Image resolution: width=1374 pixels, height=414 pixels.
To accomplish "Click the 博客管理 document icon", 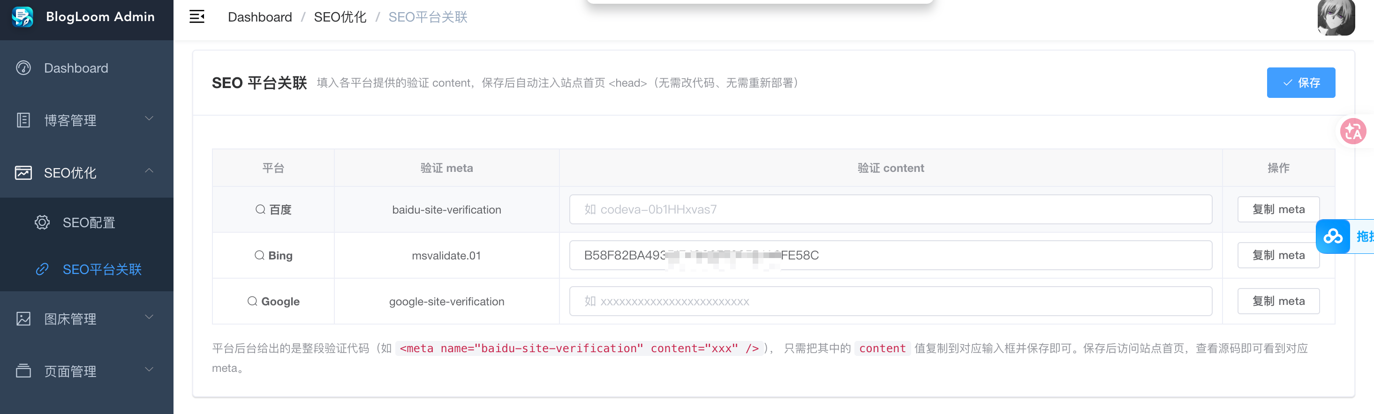I will tap(23, 120).
